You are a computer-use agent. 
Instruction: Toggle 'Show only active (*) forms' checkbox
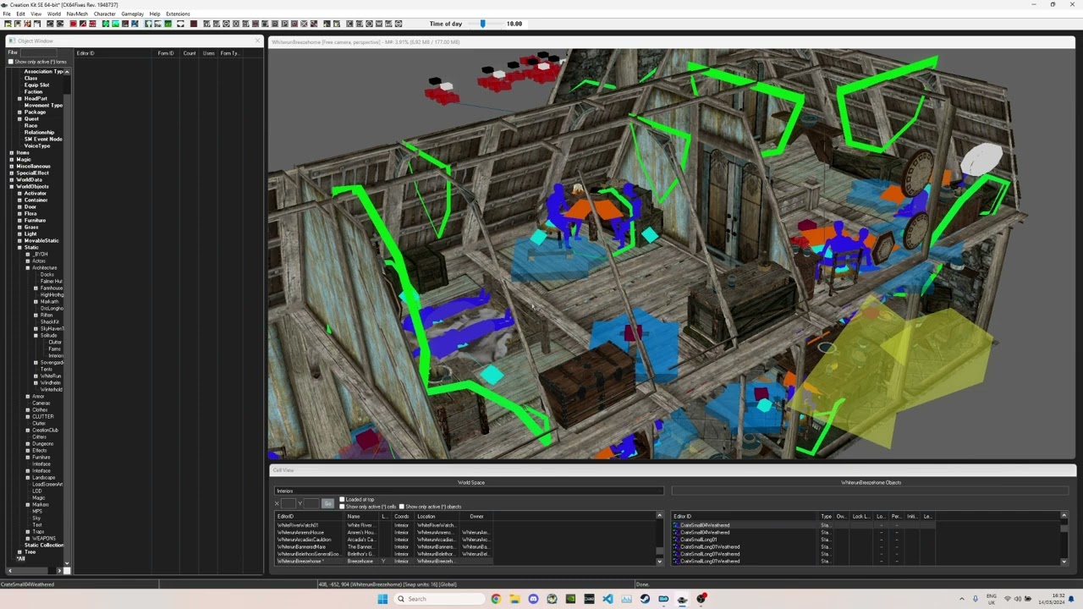[x=10, y=62]
